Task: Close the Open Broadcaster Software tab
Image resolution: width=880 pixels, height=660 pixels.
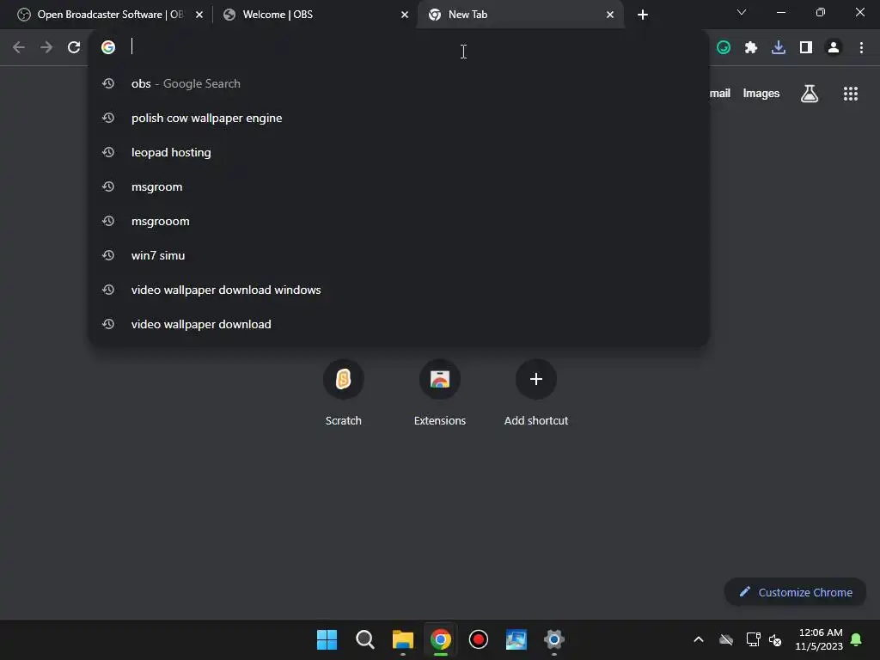Action: click(199, 15)
